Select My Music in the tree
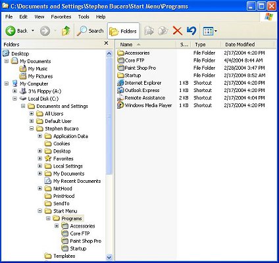This screenshot has height=263, width=279. pyautogui.click(x=34, y=68)
